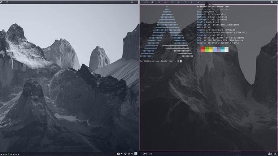Click the 'Packages: 1421 (pacman)' line
This screenshot has width=278, height=156.
[x=212, y=19]
